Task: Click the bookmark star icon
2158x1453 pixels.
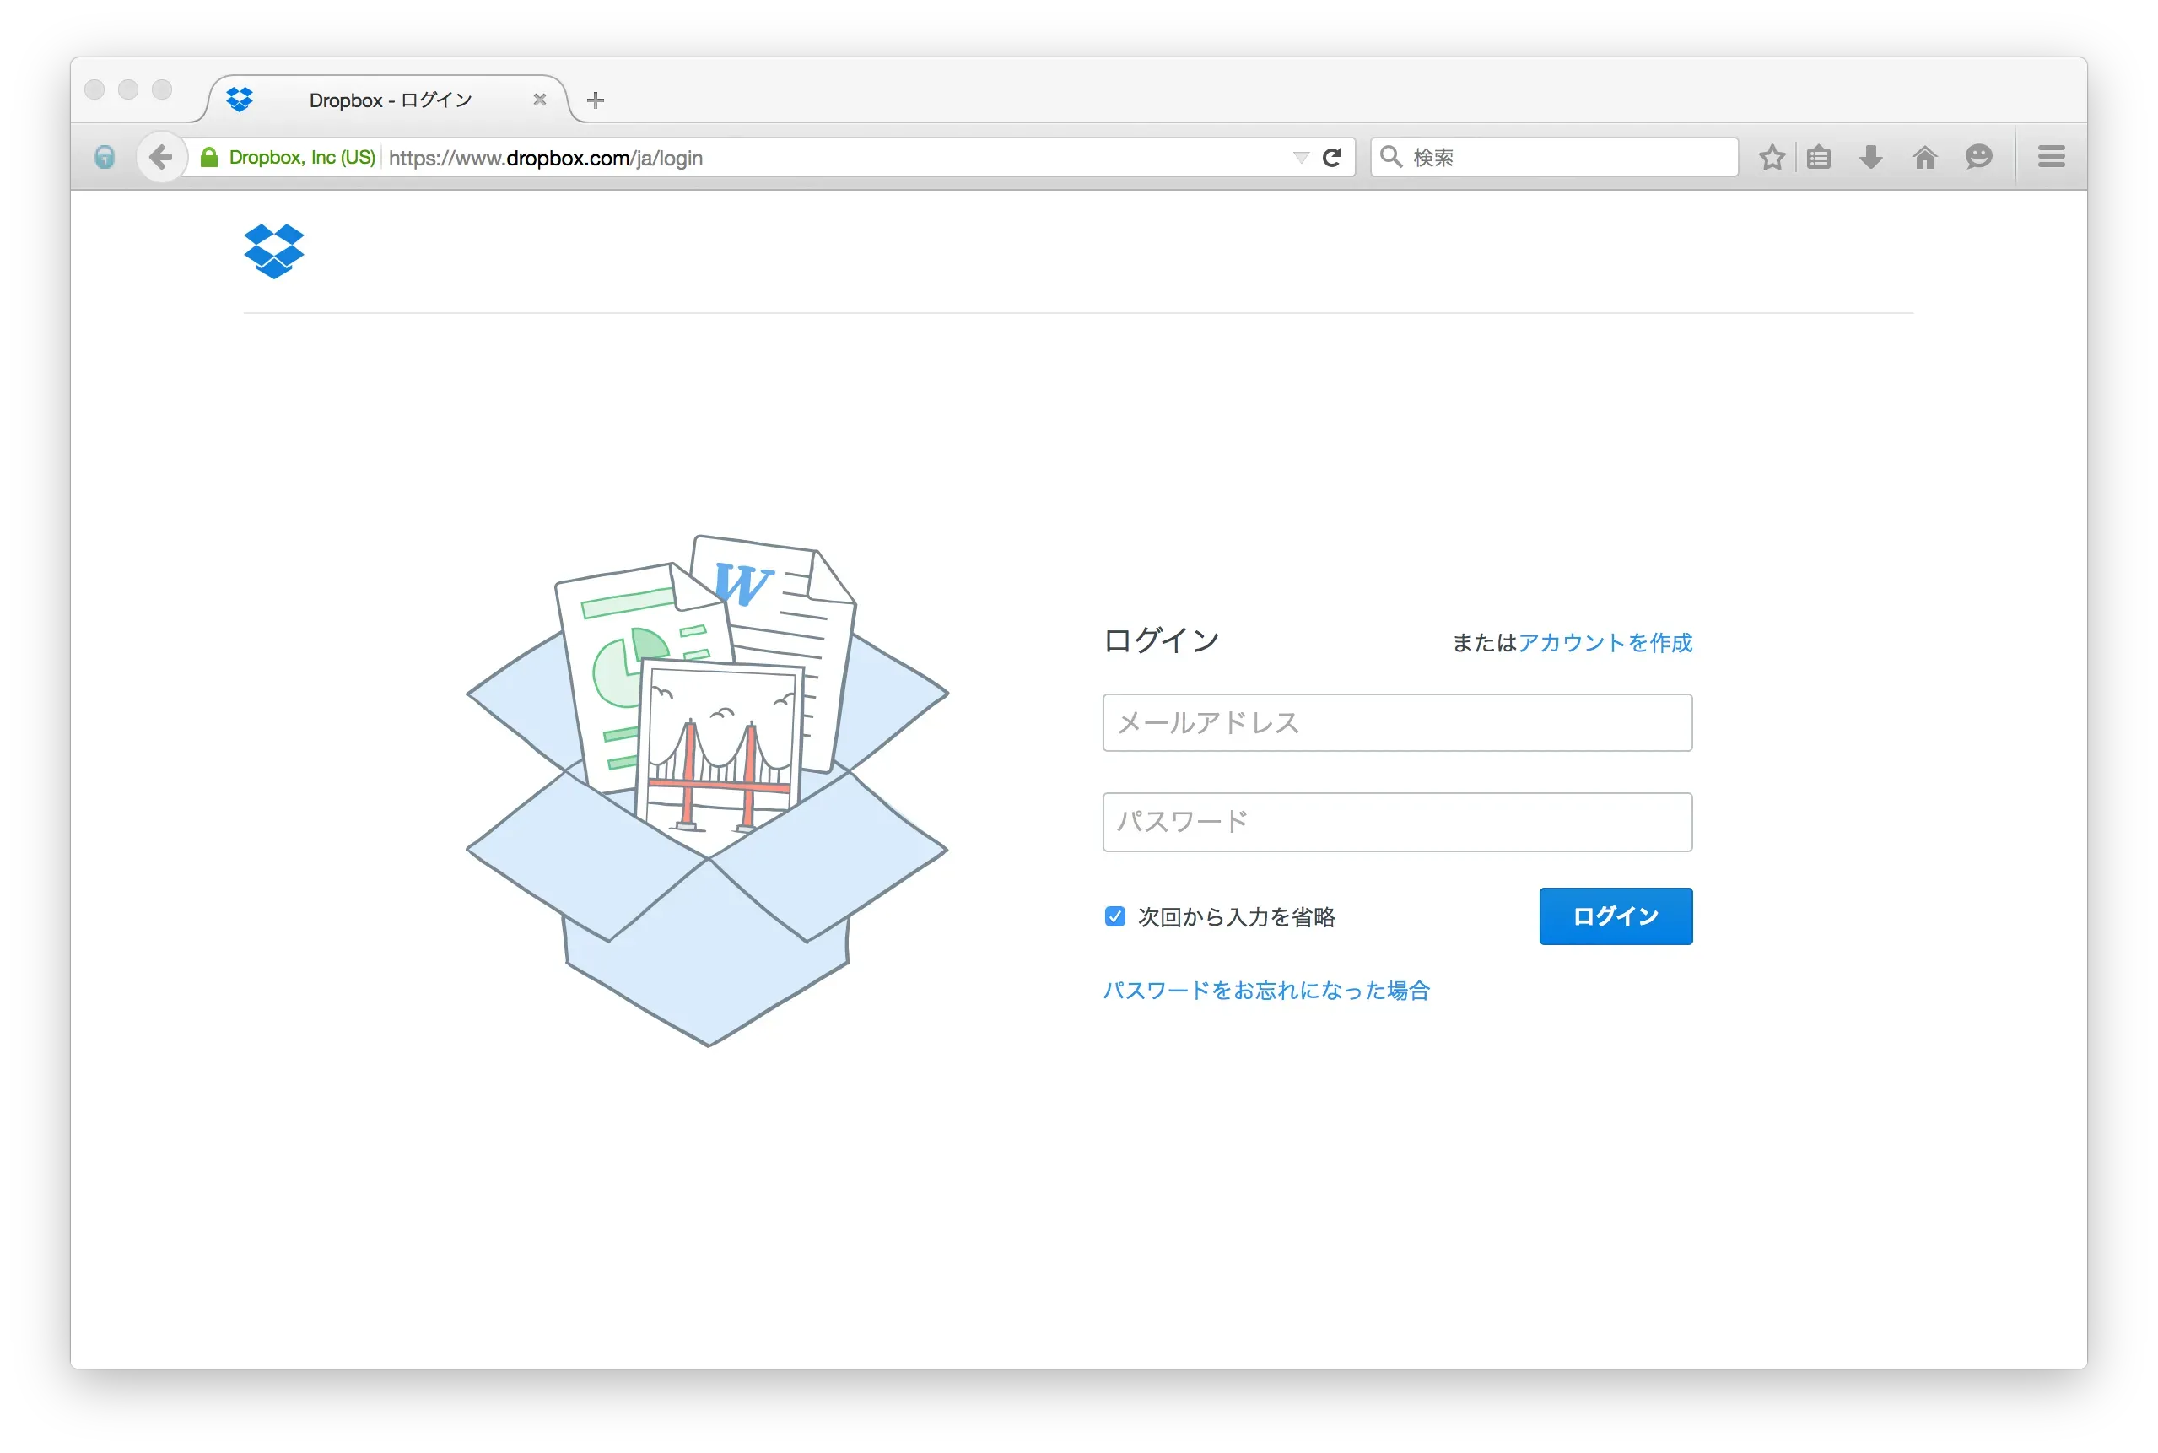Action: point(1772,157)
